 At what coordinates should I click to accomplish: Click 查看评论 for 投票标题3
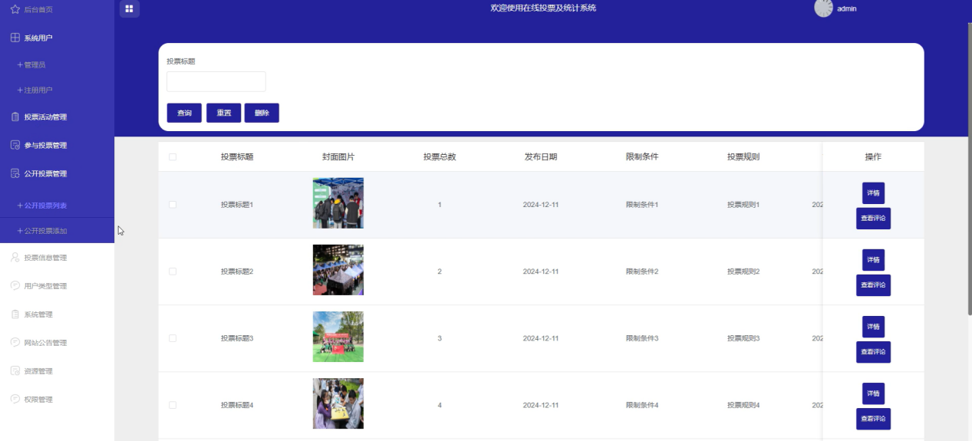pyautogui.click(x=873, y=352)
